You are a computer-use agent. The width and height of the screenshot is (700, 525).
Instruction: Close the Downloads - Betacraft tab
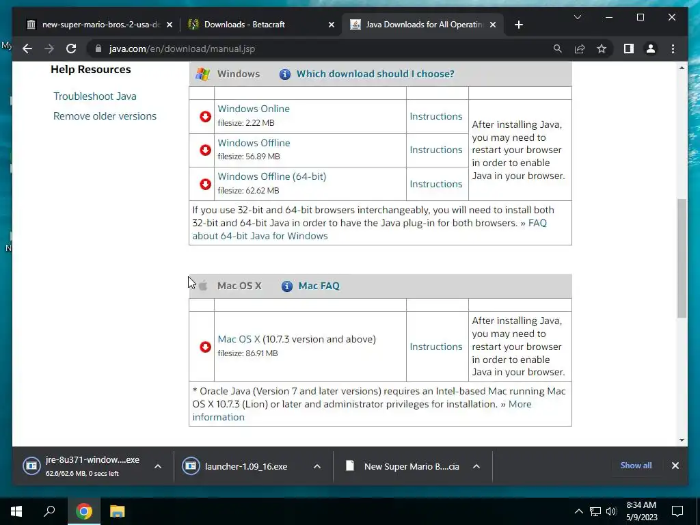click(x=332, y=25)
